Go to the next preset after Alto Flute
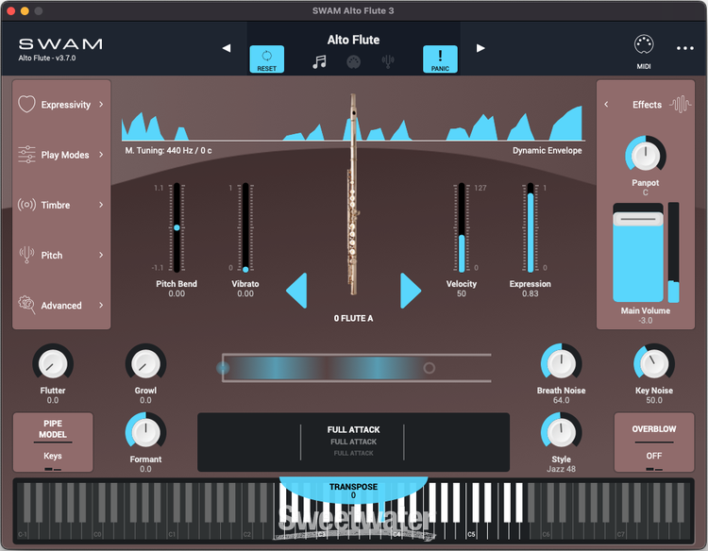This screenshot has width=708, height=551. [480, 48]
